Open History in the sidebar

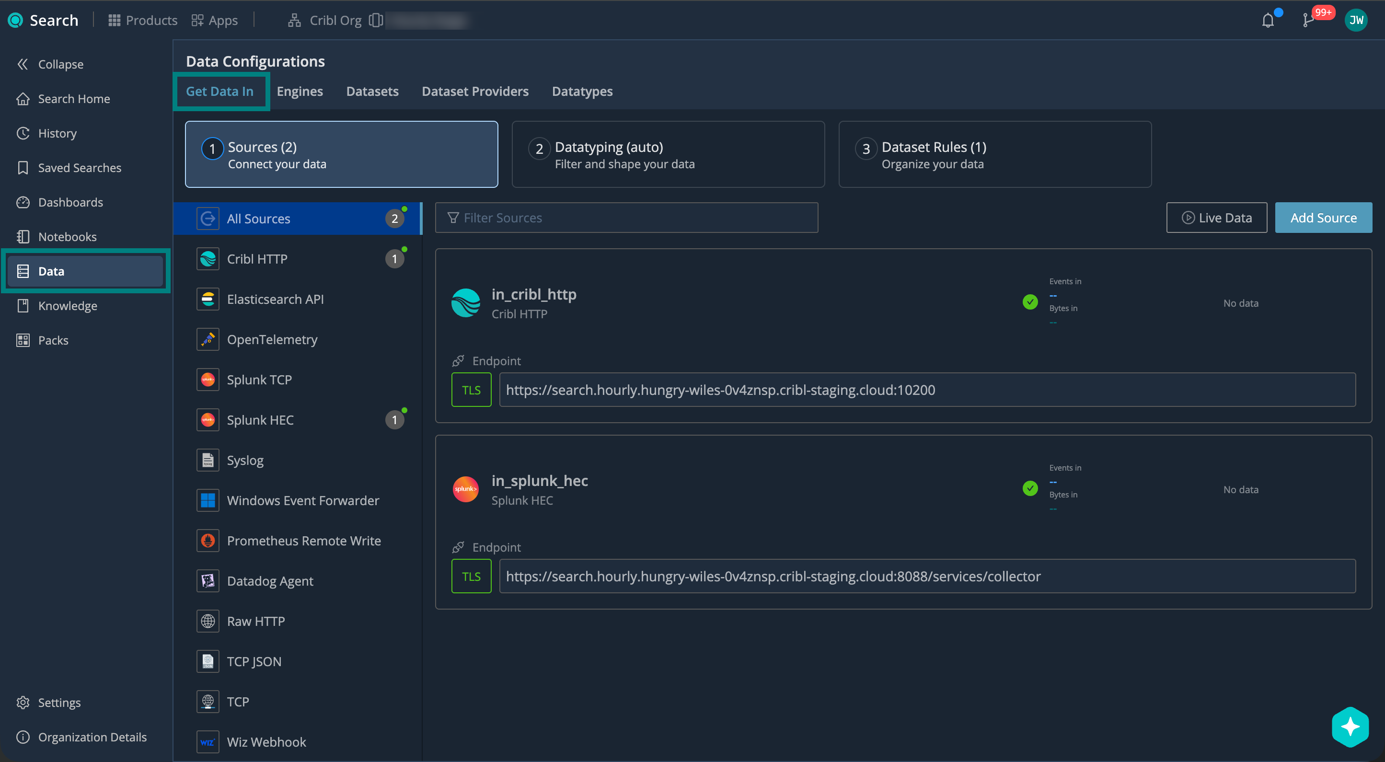(47, 133)
